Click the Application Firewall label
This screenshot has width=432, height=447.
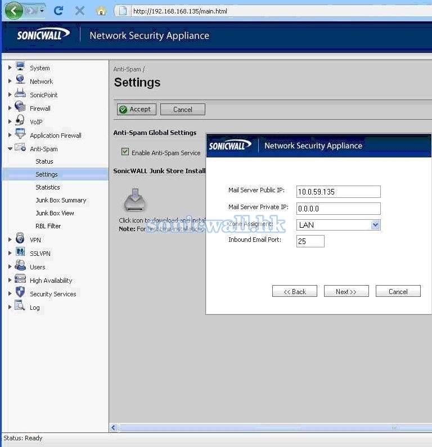coord(56,136)
